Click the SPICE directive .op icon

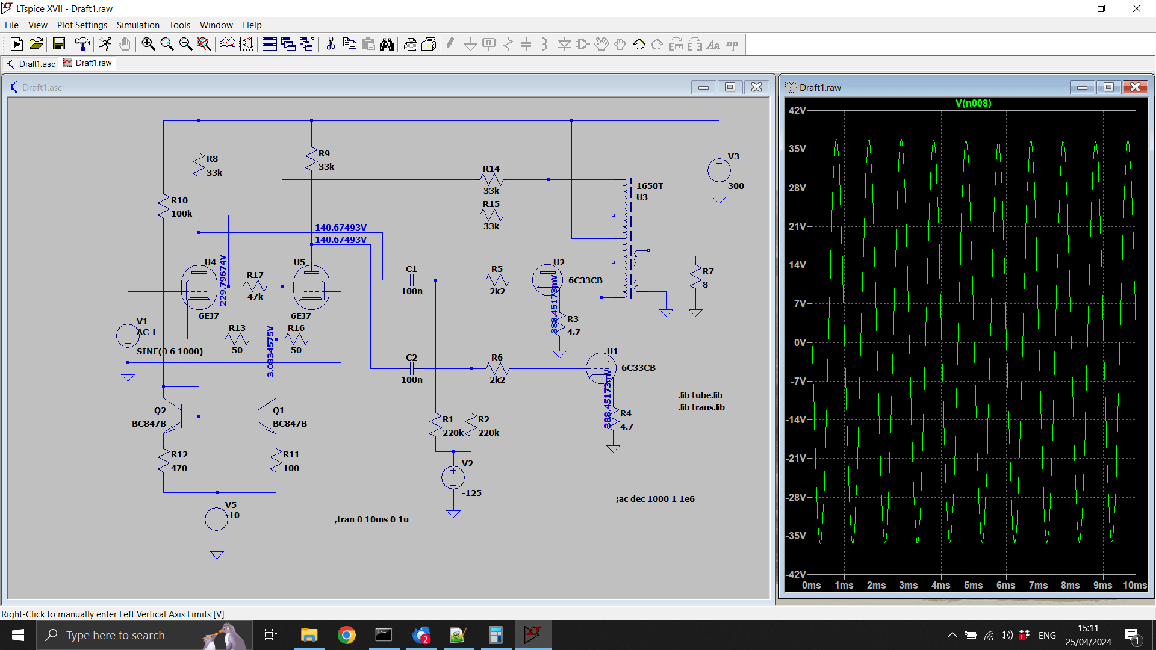[732, 44]
